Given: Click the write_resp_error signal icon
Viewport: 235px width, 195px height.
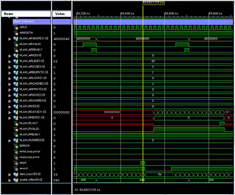Looking at the screenshot, I should (16, 151).
